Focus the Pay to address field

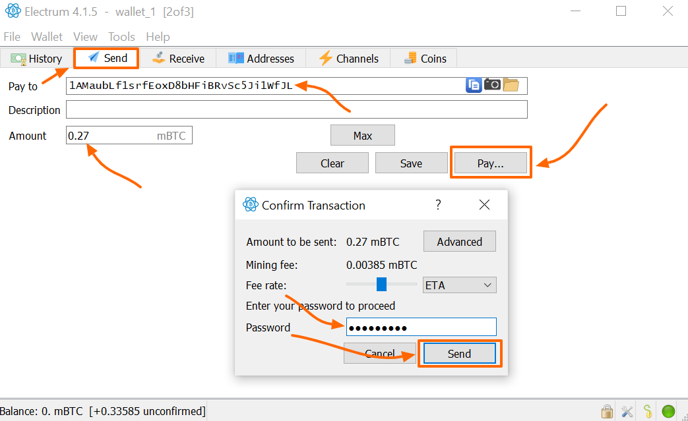[x=297, y=86]
